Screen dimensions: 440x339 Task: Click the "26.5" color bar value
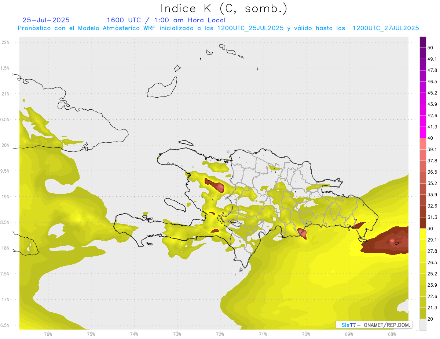[432, 263]
